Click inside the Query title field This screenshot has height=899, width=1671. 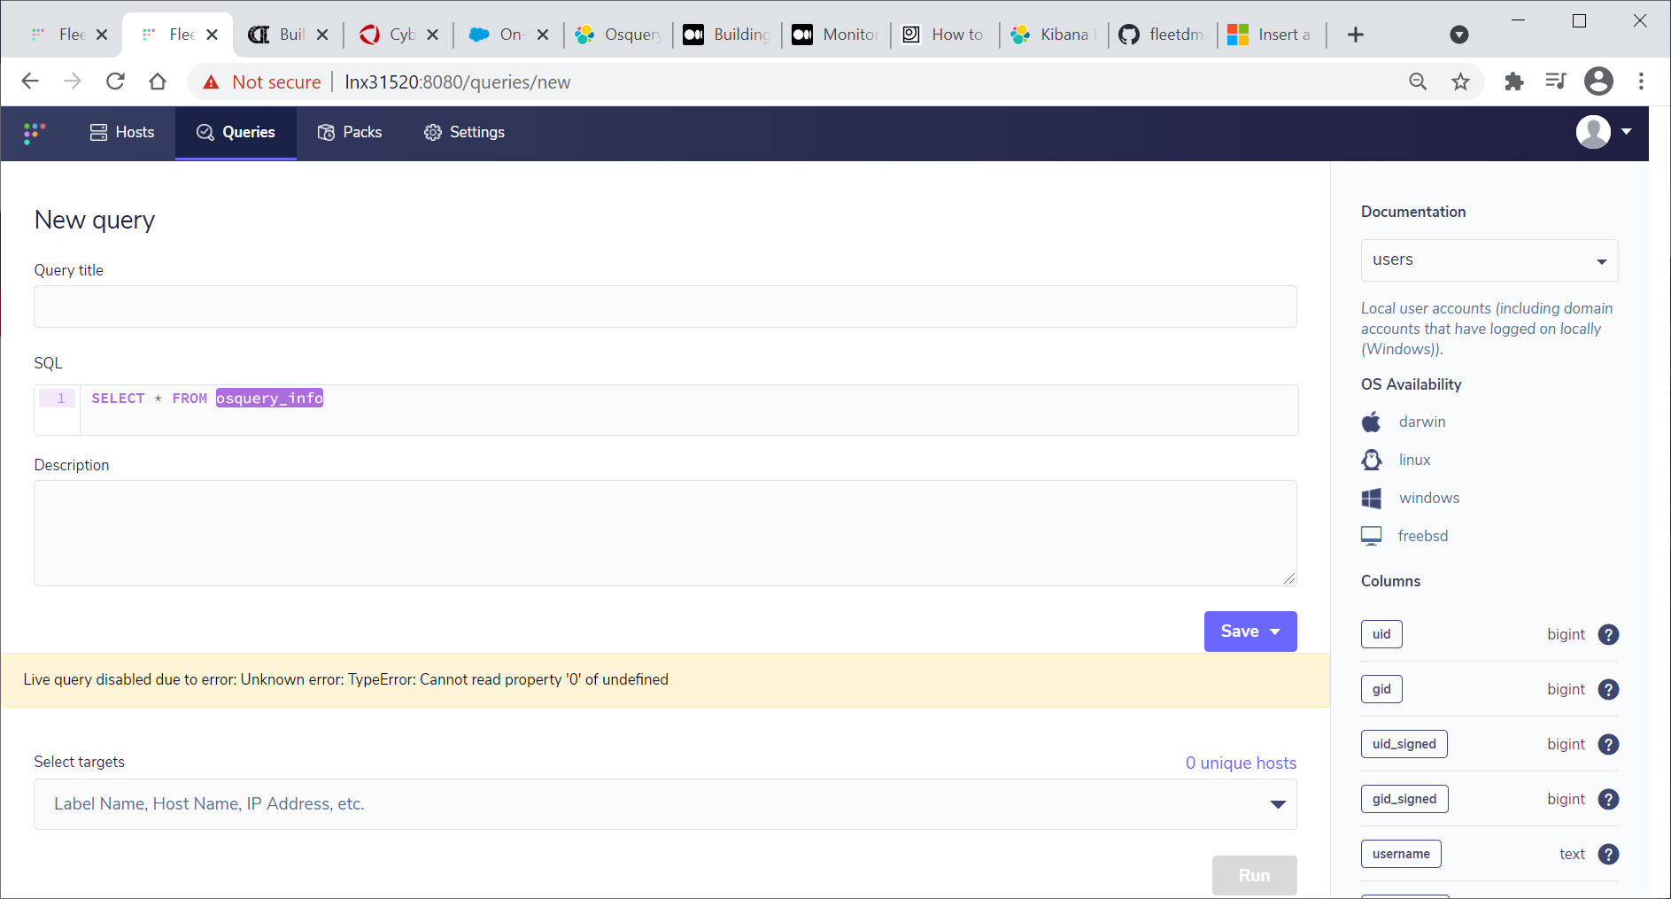click(x=664, y=306)
